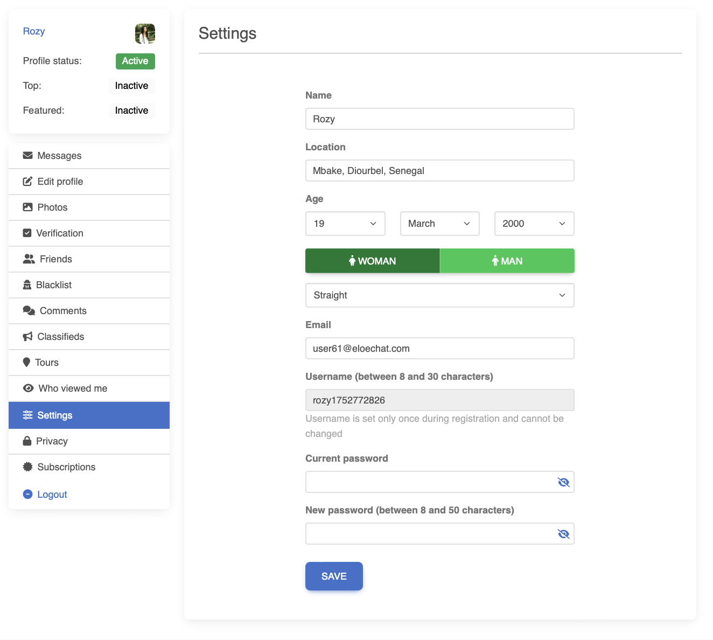Open the Subscriptions menu item
Image resolution: width=713 pixels, height=640 pixels.
(x=89, y=467)
